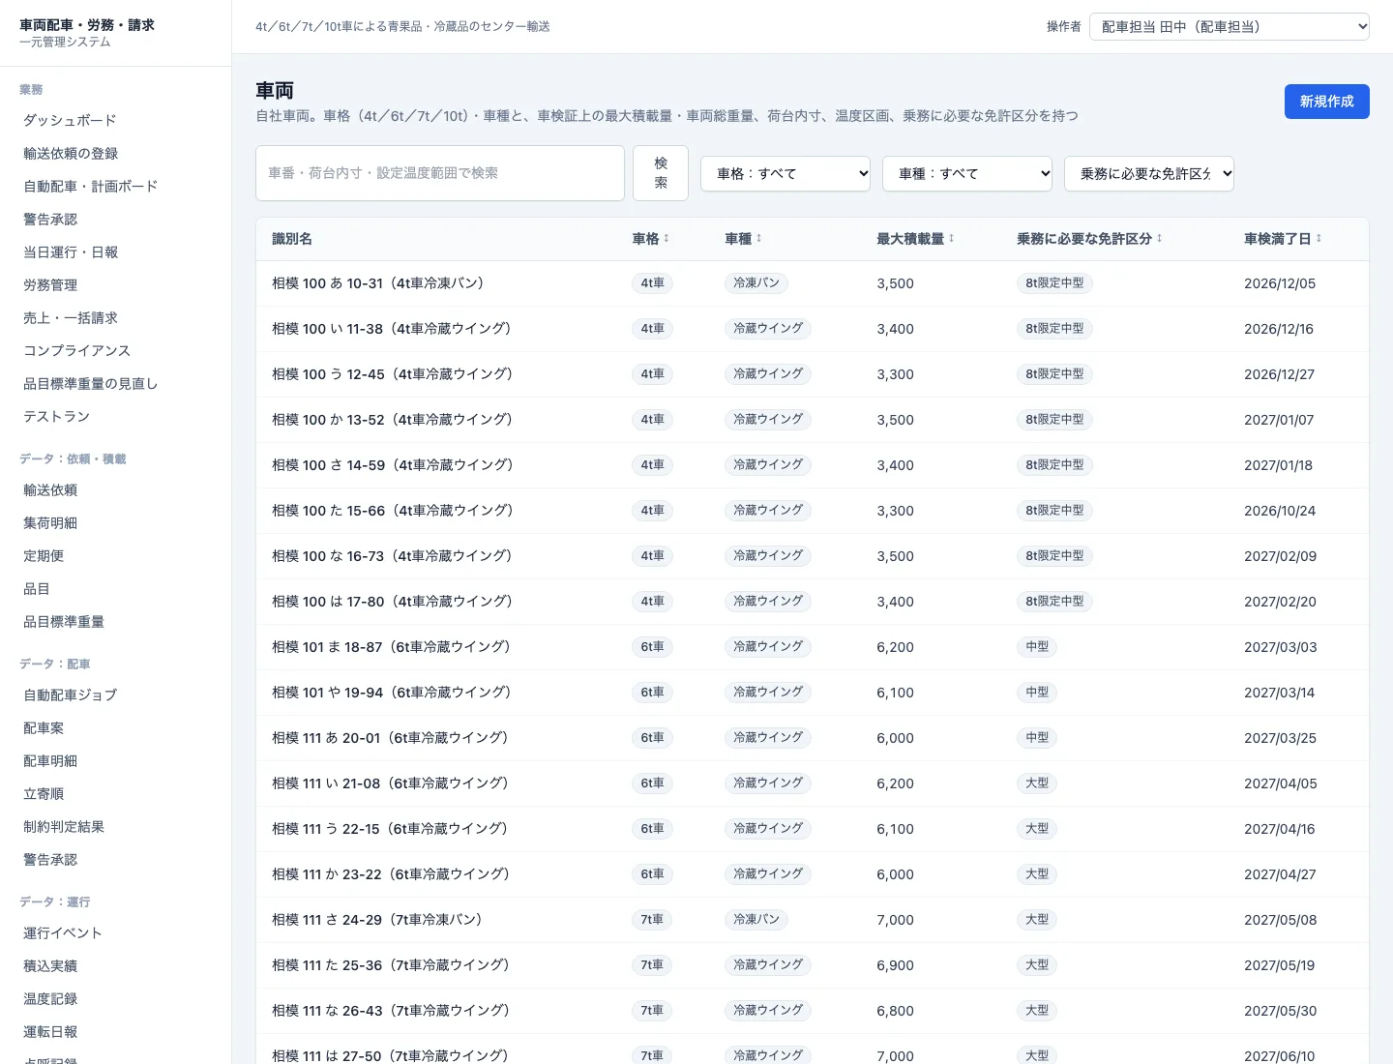Open ダッシュボード in the sidebar
1393x1064 pixels.
click(70, 121)
